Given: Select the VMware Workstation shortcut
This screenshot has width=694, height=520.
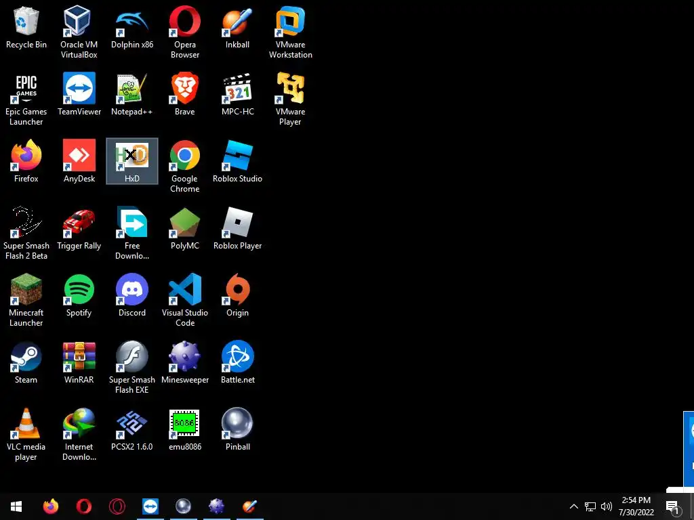Looking at the screenshot, I should [290, 32].
